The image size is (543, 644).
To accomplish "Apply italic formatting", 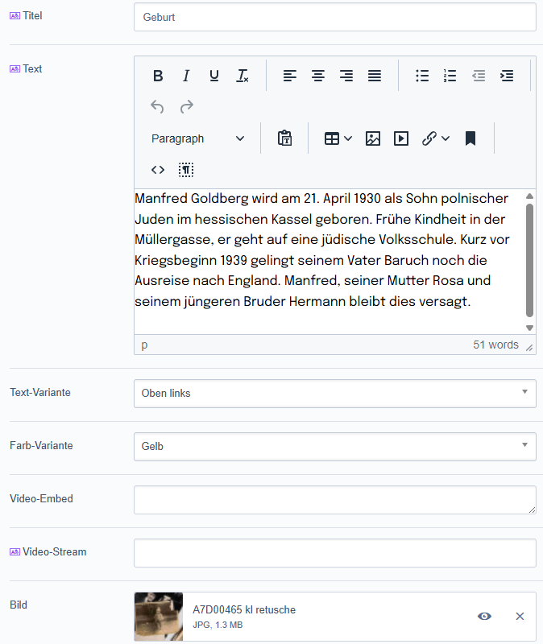I will pyautogui.click(x=186, y=76).
